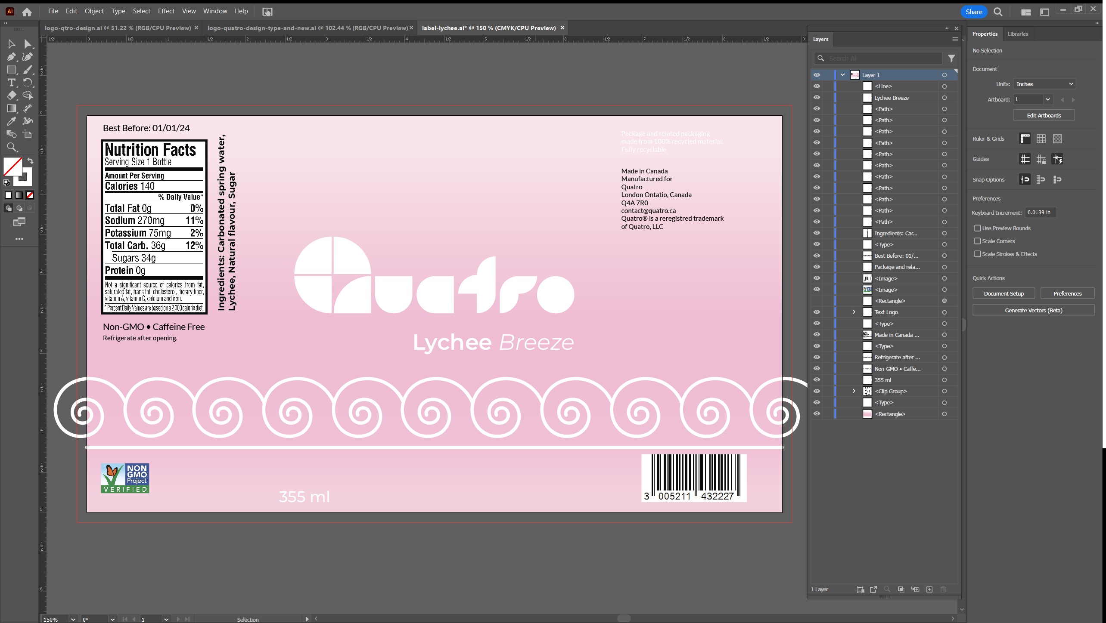Click the Document Setup button
Viewport: 1106px width, 623px height.
[x=1003, y=293]
